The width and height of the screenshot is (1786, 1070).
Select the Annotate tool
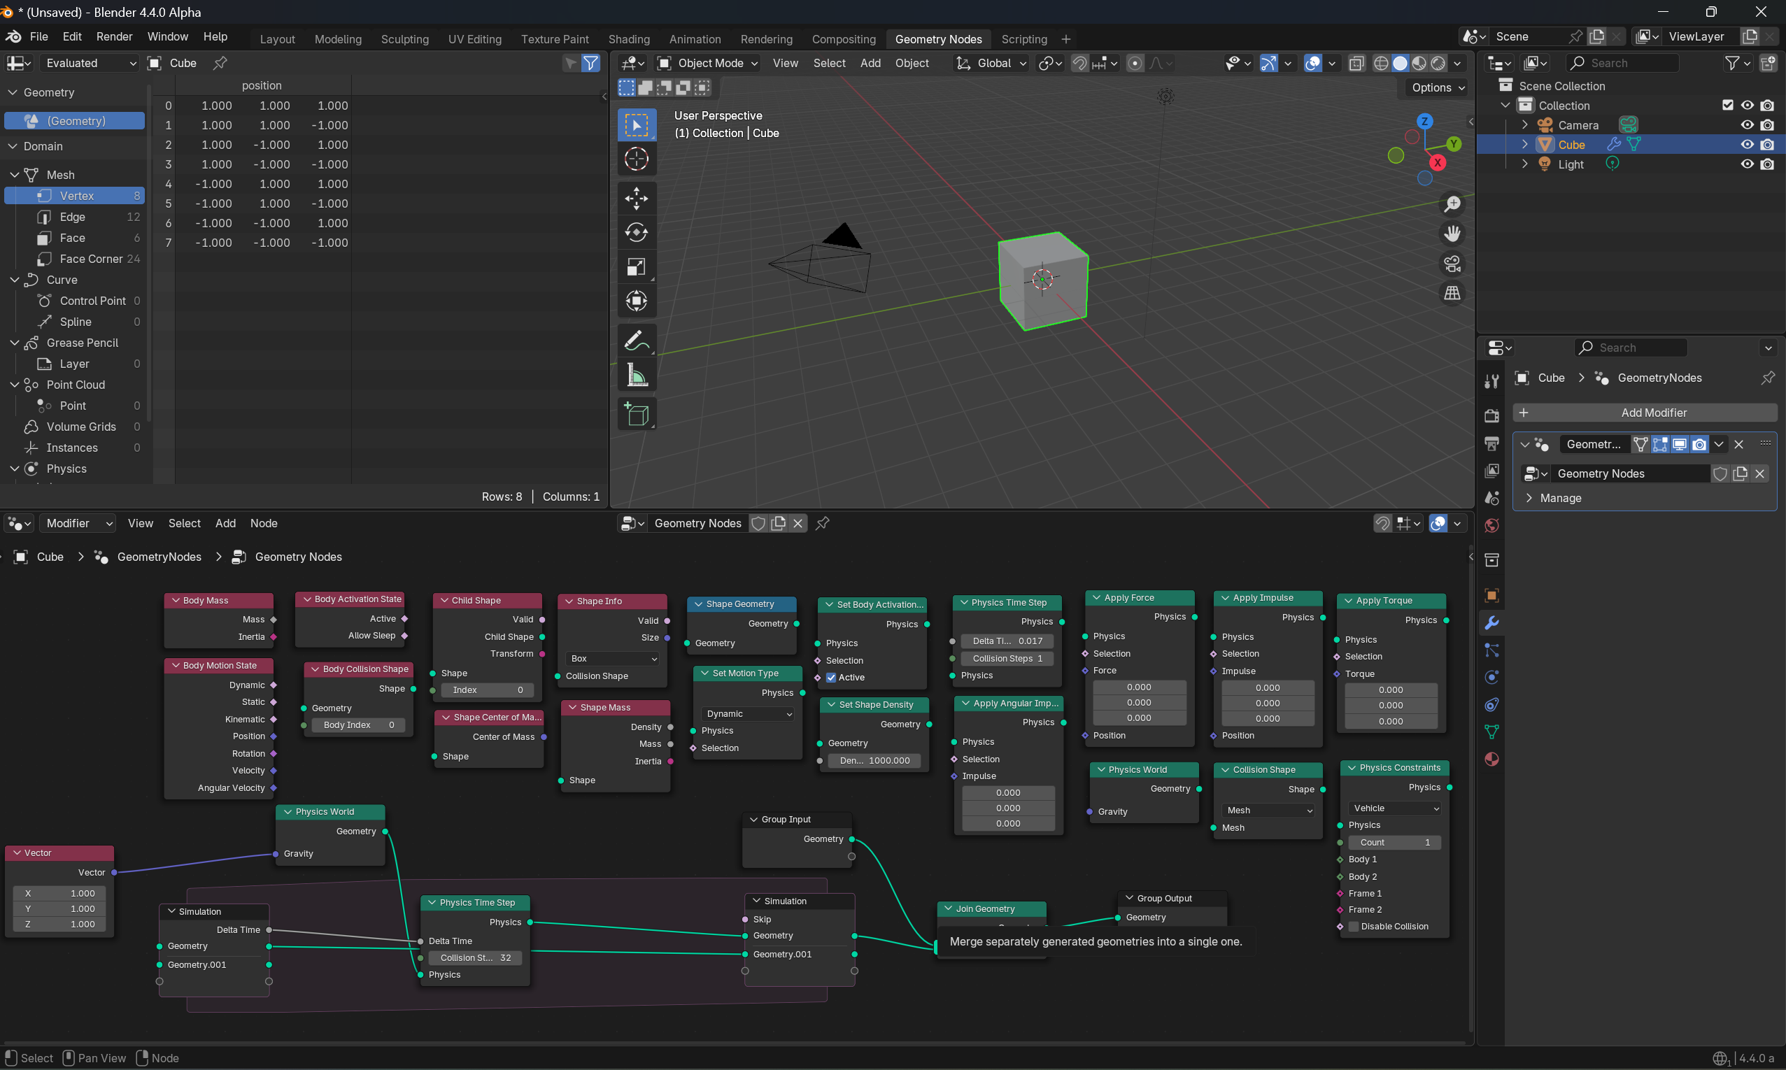[x=636, y=341]
